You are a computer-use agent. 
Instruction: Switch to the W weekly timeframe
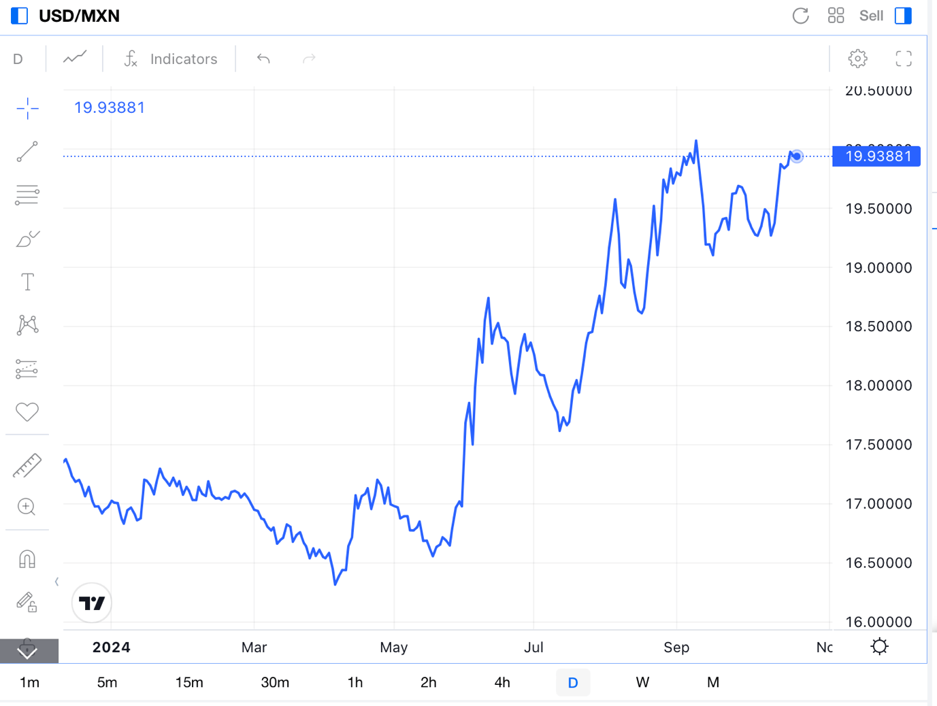tap(642, 682)
